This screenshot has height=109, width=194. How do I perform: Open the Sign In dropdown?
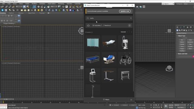click(x=168, y=4)
